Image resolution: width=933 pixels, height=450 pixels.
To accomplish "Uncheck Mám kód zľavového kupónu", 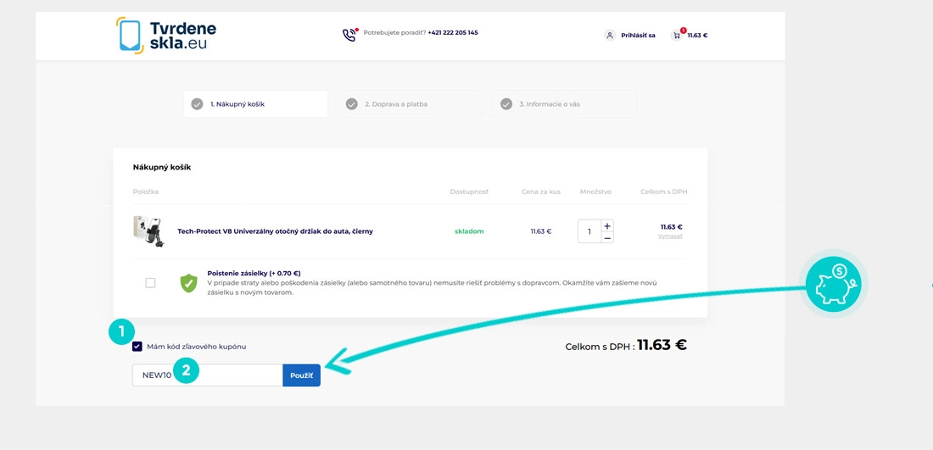I will click(137, 346).
